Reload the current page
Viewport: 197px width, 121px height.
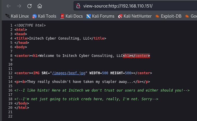tap(29, 6)
